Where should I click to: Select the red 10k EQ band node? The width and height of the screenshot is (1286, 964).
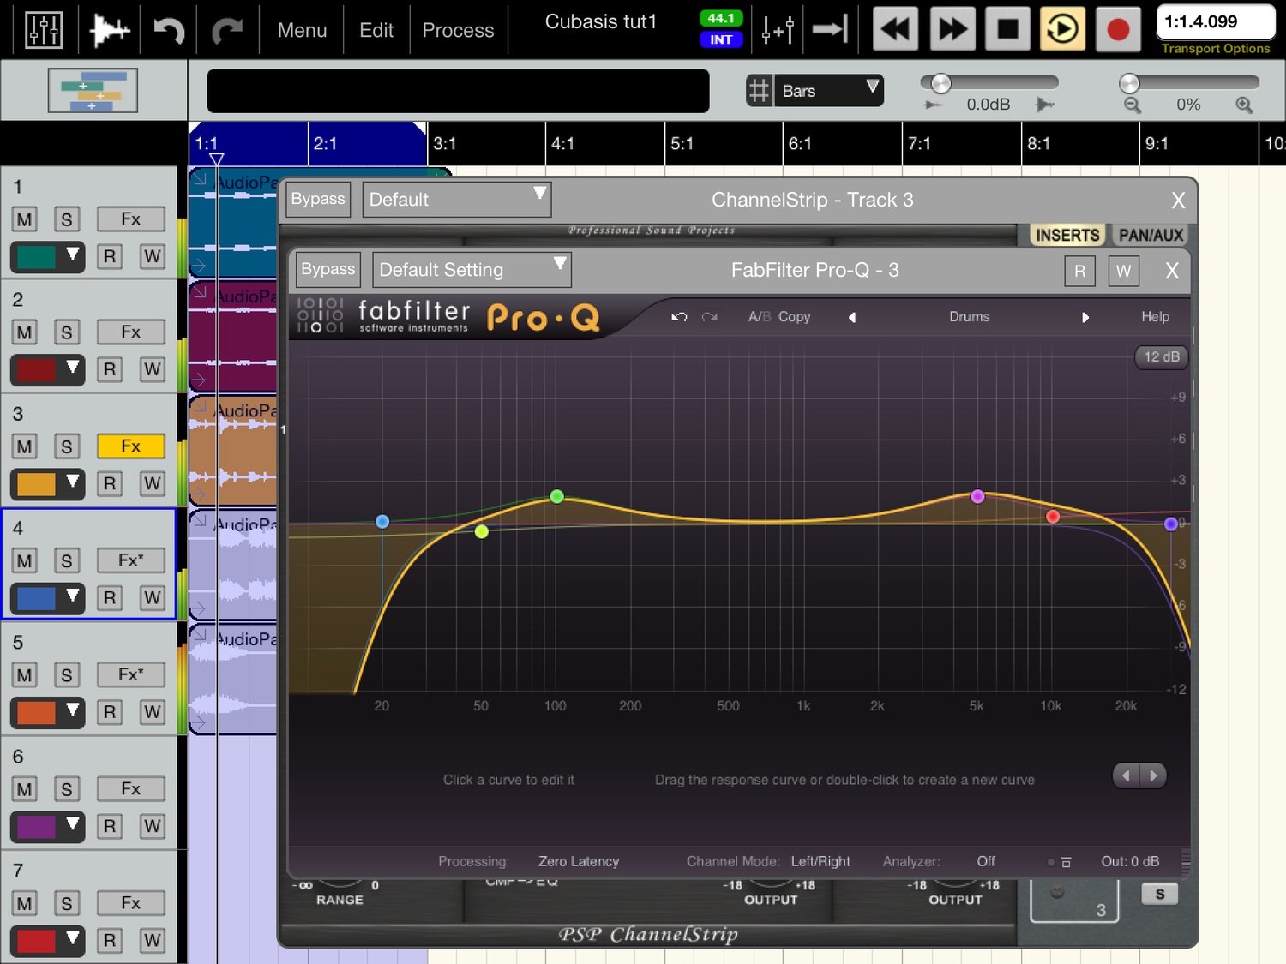click(x=1053, y=516)
